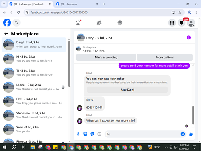This screenshot has width=201, height=151.
Task: Open site information icon in address bar
Action: [x=27, y=12]
